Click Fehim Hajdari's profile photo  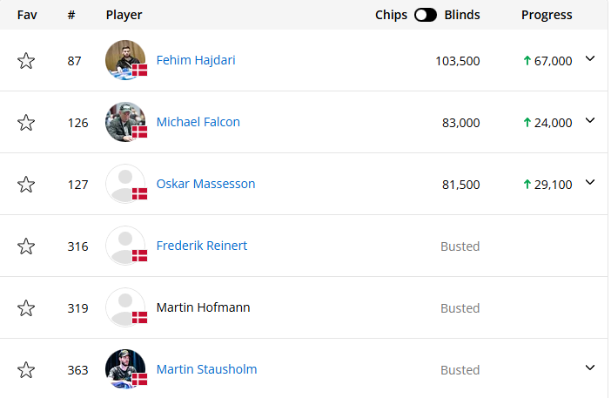point(125,60)
